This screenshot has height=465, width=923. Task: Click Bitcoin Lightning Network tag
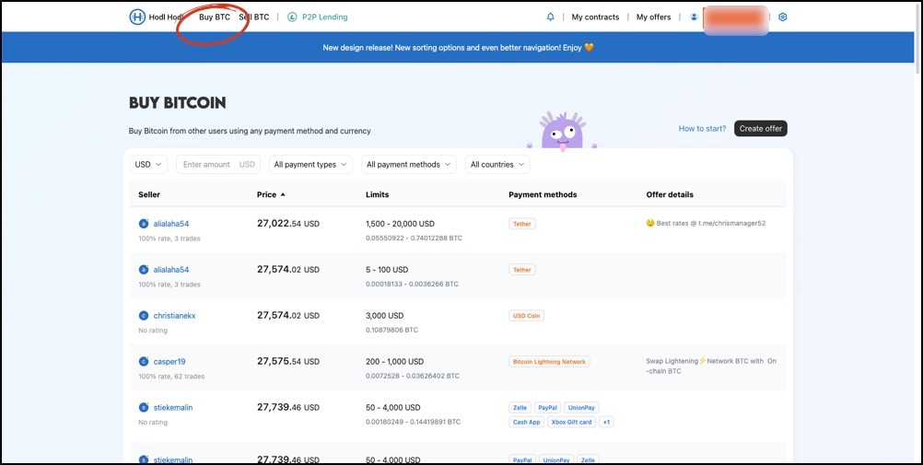(549, 361)
